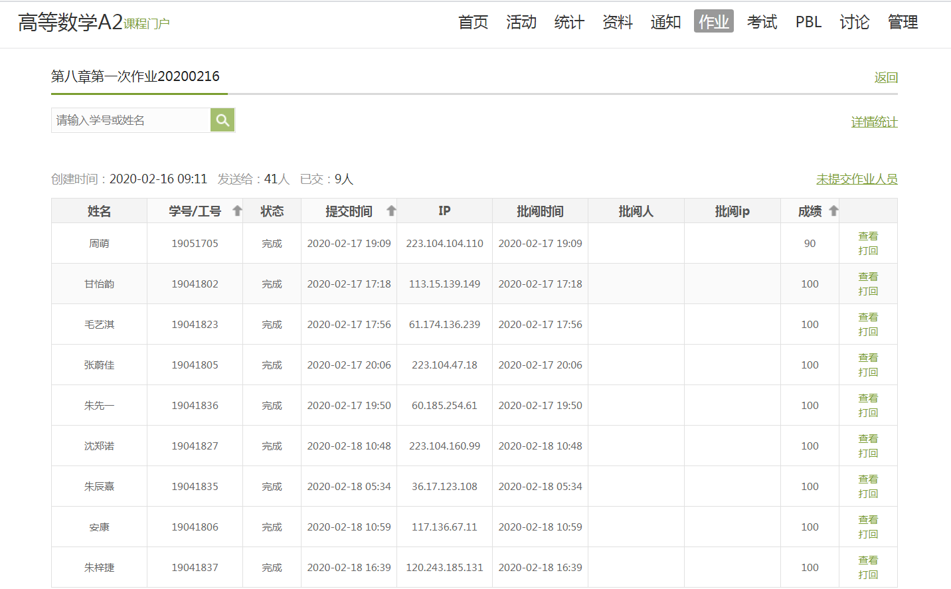The height and width of the screenshot is (589, 951).
Task: View 未提交作业人员 list
Action: click(857, 179)
